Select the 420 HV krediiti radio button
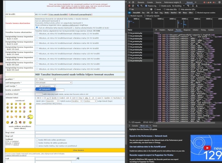This screenshot has width=222, height=163. [37, 69]
